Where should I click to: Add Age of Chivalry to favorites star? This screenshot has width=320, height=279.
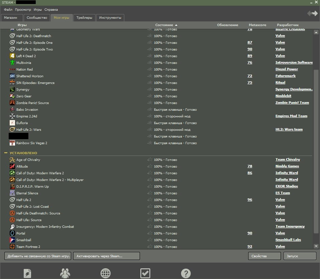150,160
